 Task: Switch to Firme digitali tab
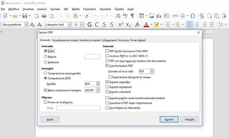(x=138, y=40)
